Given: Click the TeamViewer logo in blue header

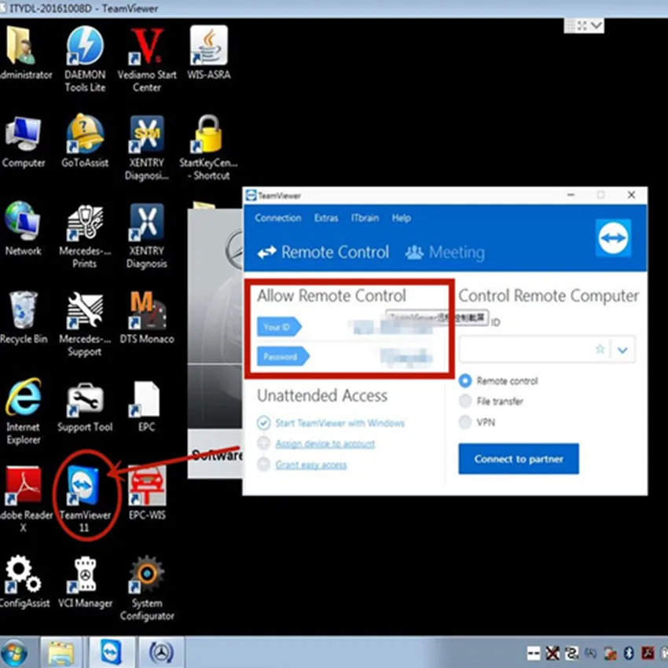Looking at the screenshot, I should (x=613, y=238).
